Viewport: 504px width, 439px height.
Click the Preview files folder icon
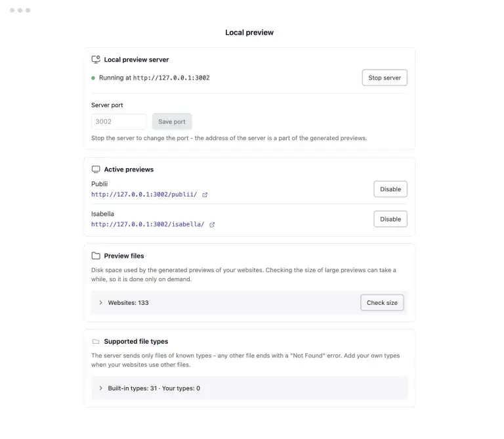pyautogui.click(x=96, y=256)
